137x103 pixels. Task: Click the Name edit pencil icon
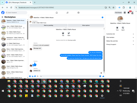tap(69, 33)
